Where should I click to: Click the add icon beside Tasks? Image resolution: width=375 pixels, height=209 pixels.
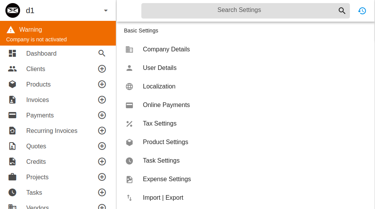coord(102,192)
